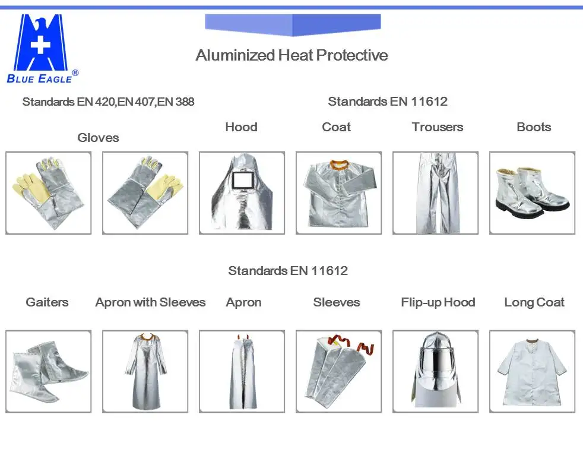Click the second Gloves thumbnail
The width and height of the screenshot is (583, 449).
pos(144,193)
